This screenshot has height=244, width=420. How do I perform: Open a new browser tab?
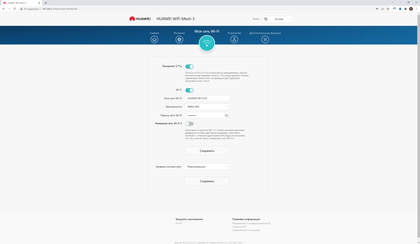click(x=46, y=3)
